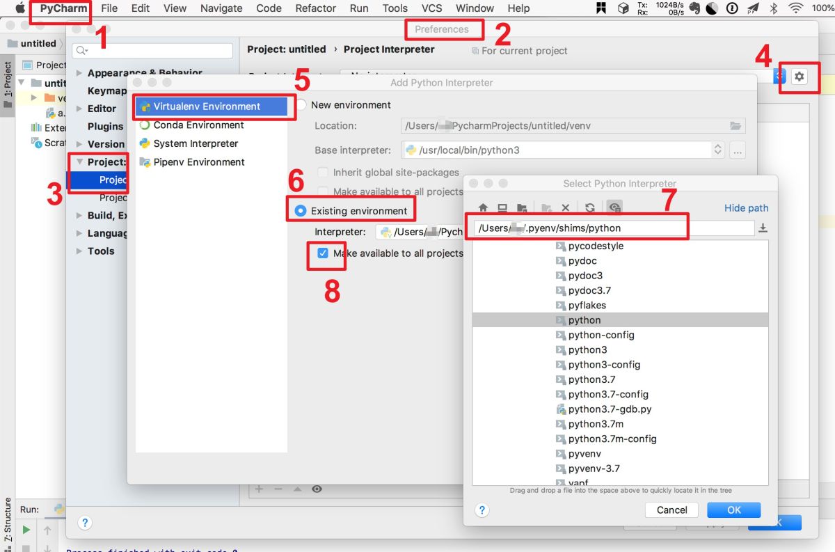Image resolution: width=835 pixels, height=552 pixels.
Task: Select Keymap in Preferences sidebar
Action: [x=107, y=90]
